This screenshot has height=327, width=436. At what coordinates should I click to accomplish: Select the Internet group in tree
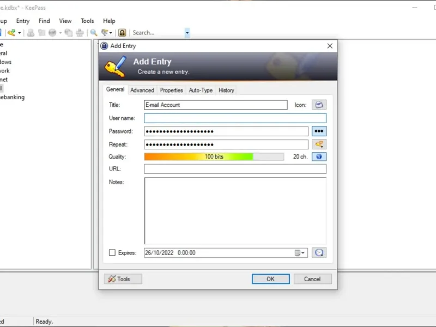pos(4,80)
